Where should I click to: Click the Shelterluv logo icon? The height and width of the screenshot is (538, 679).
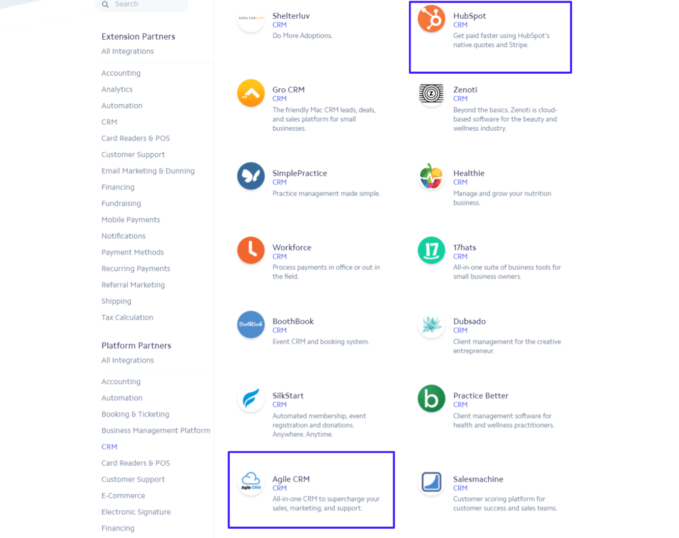pos(251,18)
